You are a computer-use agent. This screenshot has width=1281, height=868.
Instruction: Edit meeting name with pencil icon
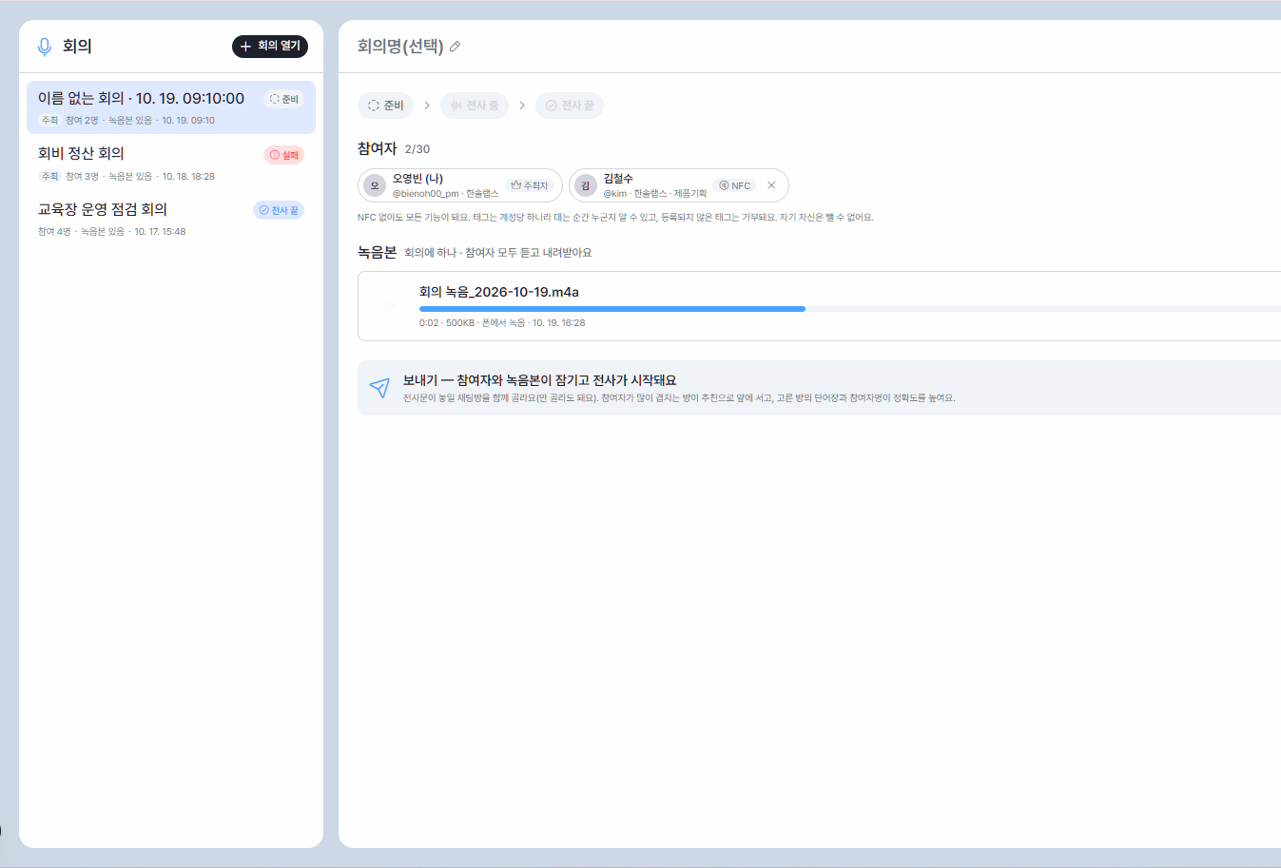click(x=455, y=47)
